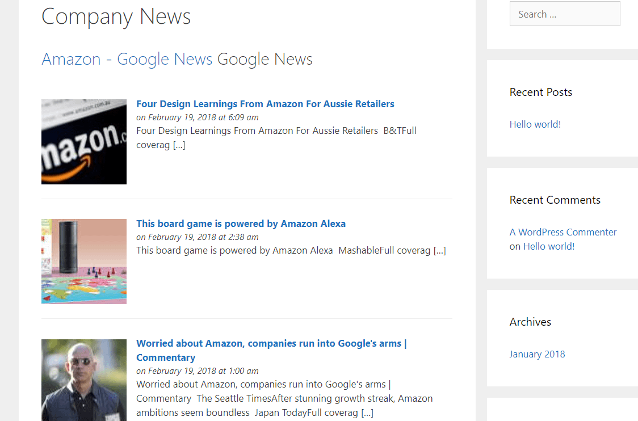Image resolution: width=638 pixels, height=421 pixels.
Task: Expand the Aussie Retailers excerpt ellipsis
Action: point(179,145)
